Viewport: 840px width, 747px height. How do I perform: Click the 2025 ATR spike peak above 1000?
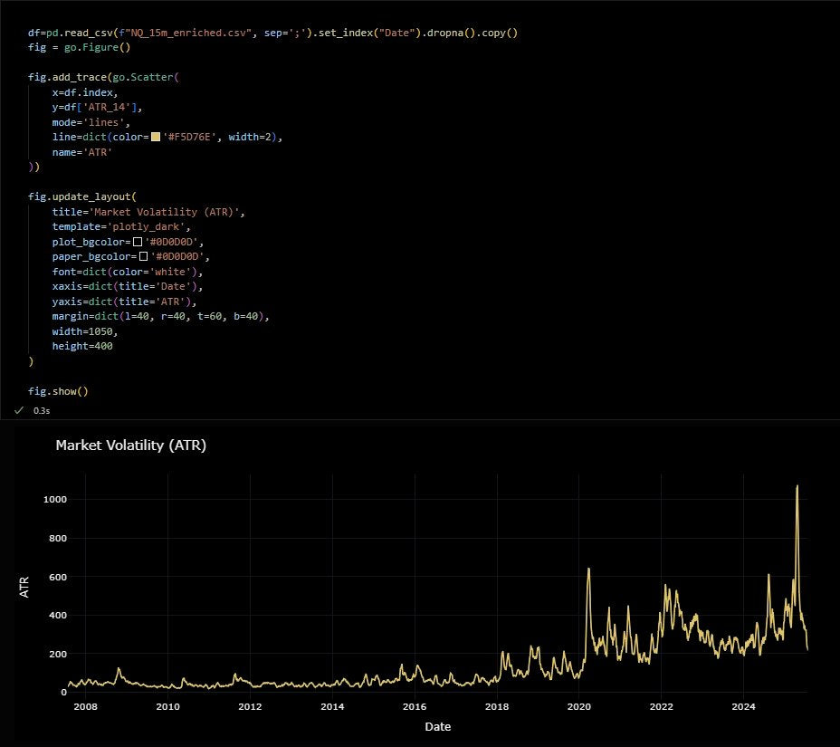click(797, 486)
